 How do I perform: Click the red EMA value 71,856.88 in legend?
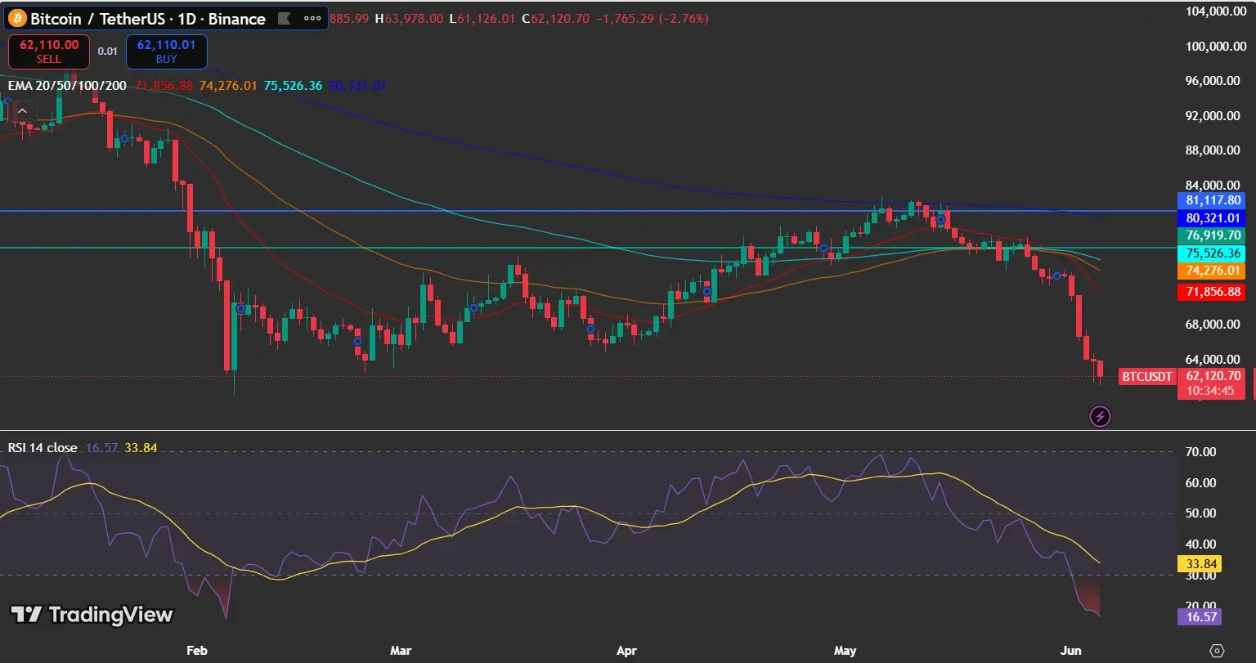point(164,85)
